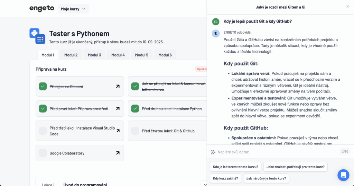The height and width of the screenshot is (186, 354).
Task: Click Jak náročný je tento kurz? suggestion
Action: pyautogui.click(x=266, y=178)
